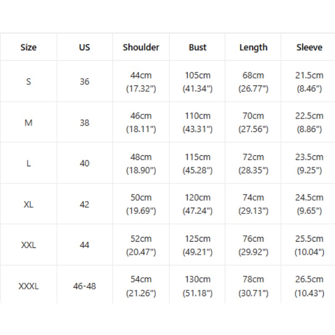This screenshot has height=335, width=335.
Task: Click the 24.5cm sleeve measurement cell
Action: (308, 204)
